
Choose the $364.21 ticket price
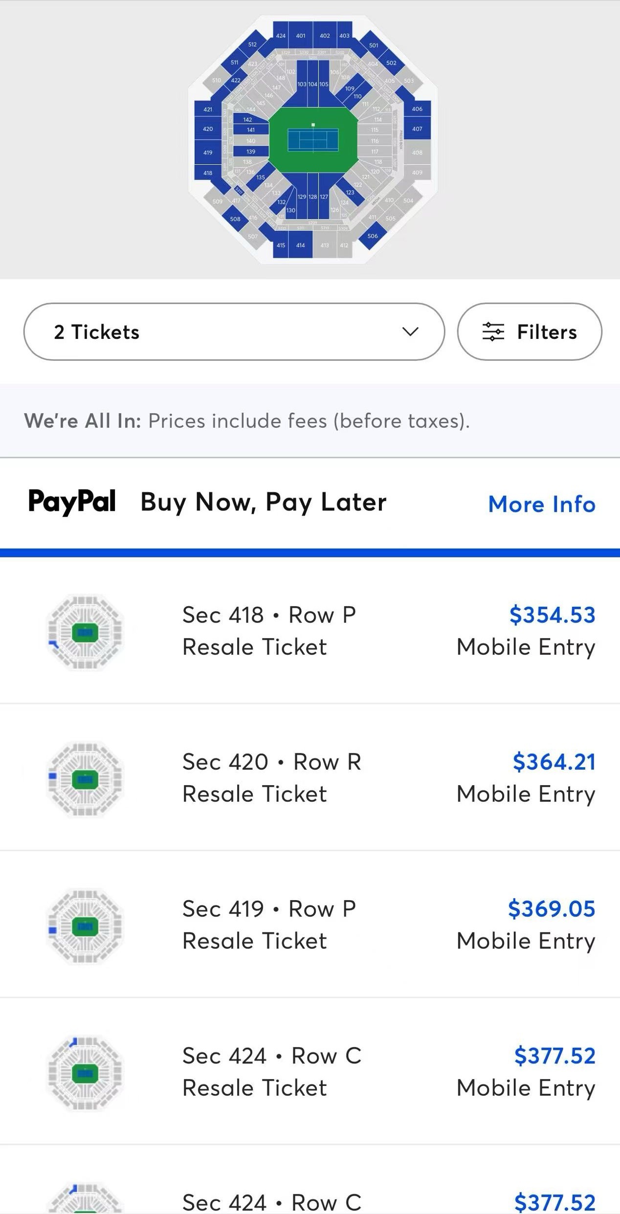click(554, 762)
